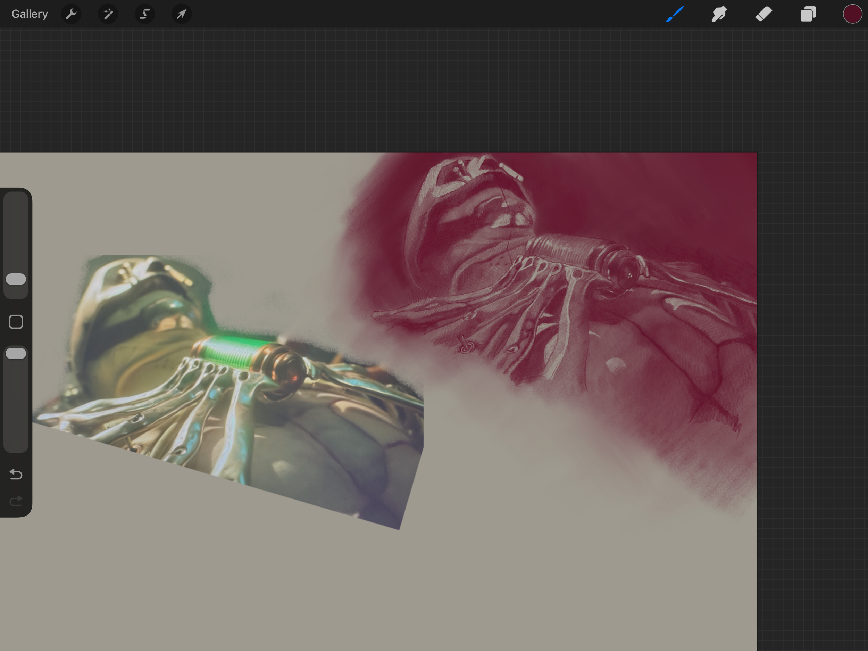This screenshot has width=868, height=651.
Task: Click the brush opacity slider handle
Action: 16,353
